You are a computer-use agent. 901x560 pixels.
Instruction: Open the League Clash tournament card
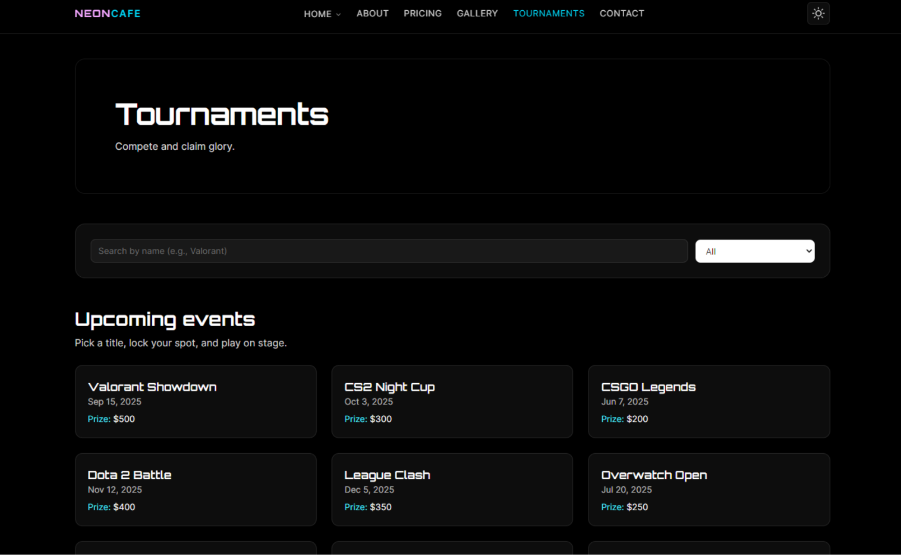click(451, 489)
